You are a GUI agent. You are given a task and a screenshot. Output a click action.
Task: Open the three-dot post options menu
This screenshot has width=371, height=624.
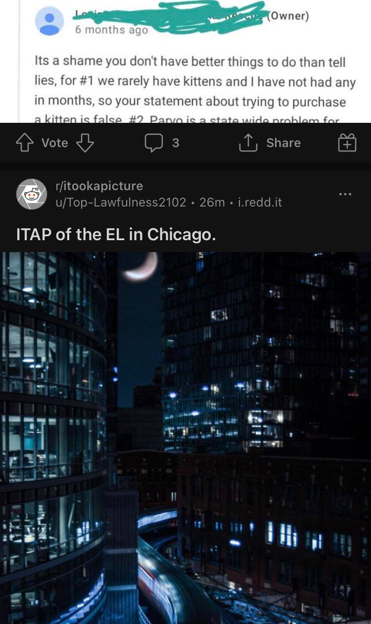346,194
